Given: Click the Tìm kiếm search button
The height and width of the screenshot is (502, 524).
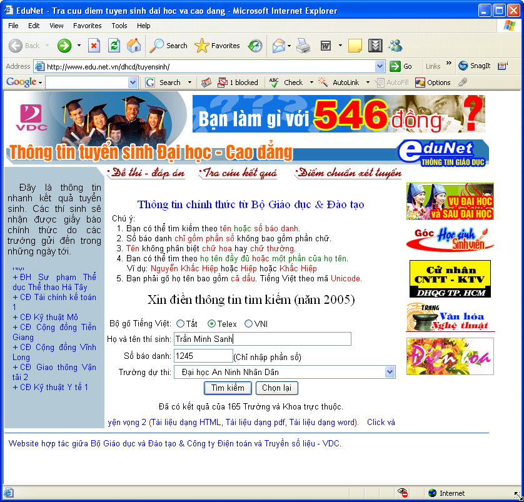Looking at the screenshot, I should 228,388.
